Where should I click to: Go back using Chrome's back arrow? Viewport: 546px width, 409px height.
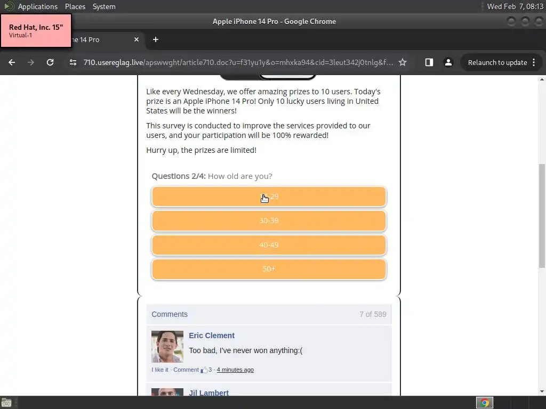point(12,62)
